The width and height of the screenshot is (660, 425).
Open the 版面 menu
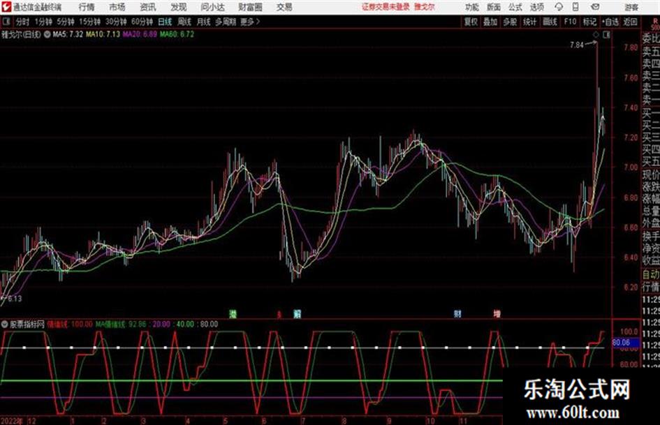tap(493, 7)
